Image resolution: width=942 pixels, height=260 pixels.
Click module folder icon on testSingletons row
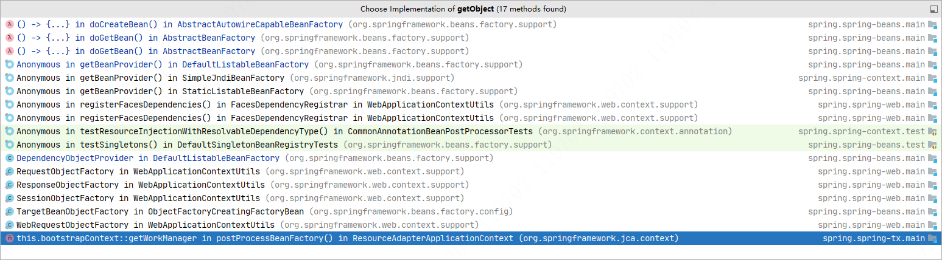coord(932,145)
